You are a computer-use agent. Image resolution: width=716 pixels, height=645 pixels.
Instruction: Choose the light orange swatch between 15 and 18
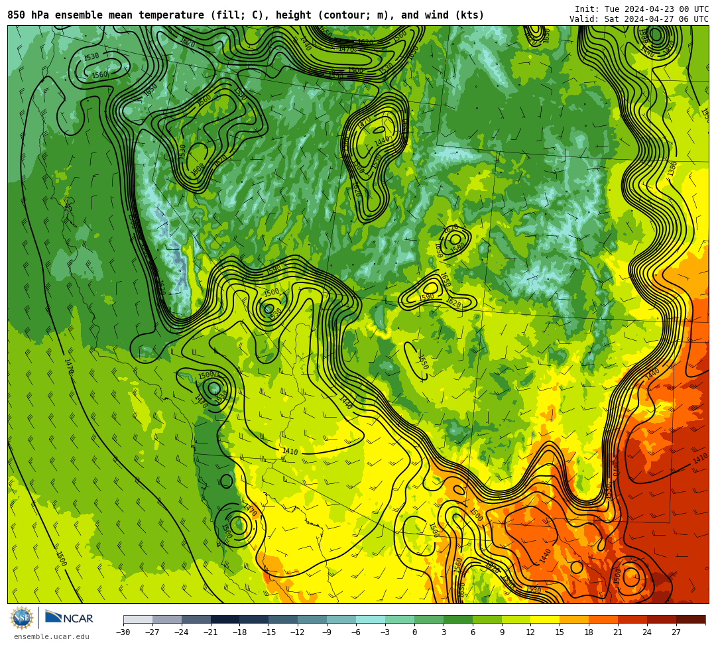[574, 619]
